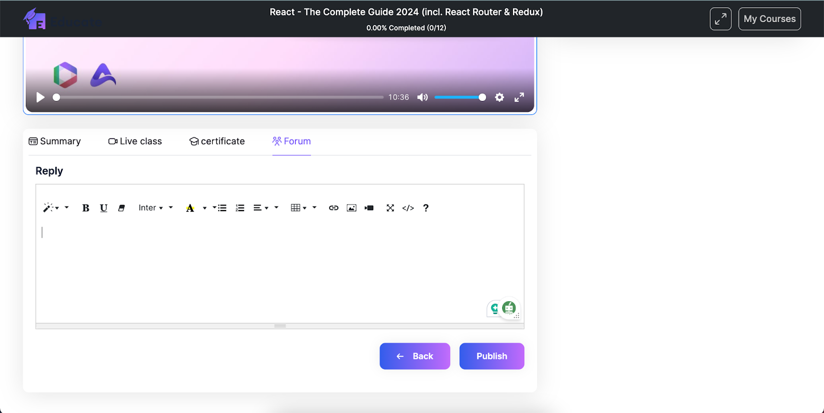Expand the table insert dropdown

coord(298,208)
